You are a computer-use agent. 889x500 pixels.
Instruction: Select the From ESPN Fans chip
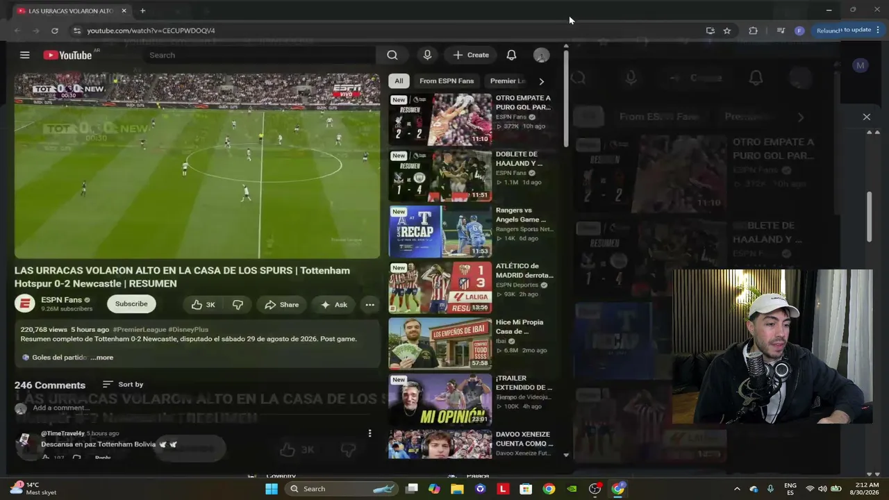tap(447, 81)
